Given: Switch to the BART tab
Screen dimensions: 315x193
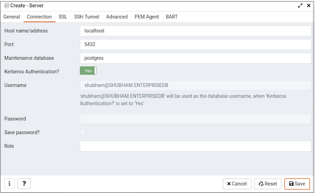Looking at the screenshot, I should tap(172, 17).
